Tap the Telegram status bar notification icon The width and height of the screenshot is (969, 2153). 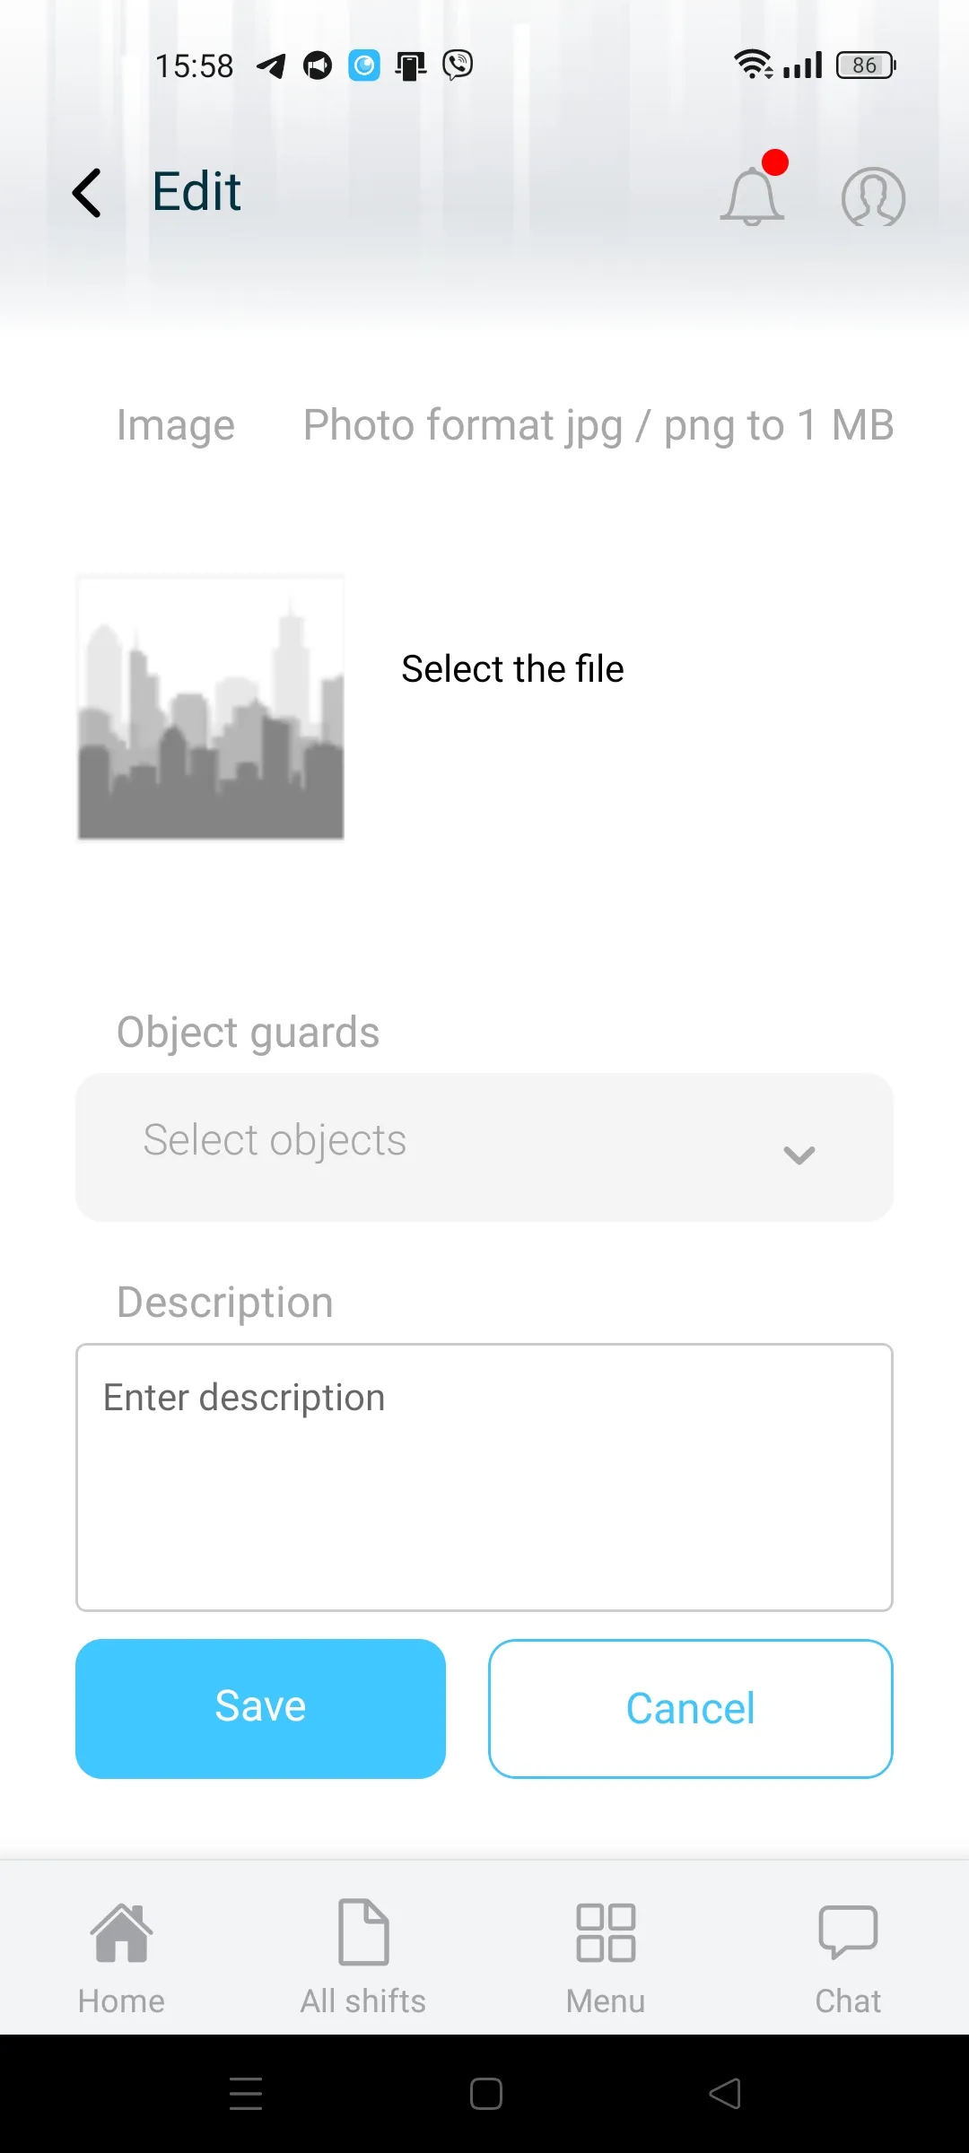[271, 65]
